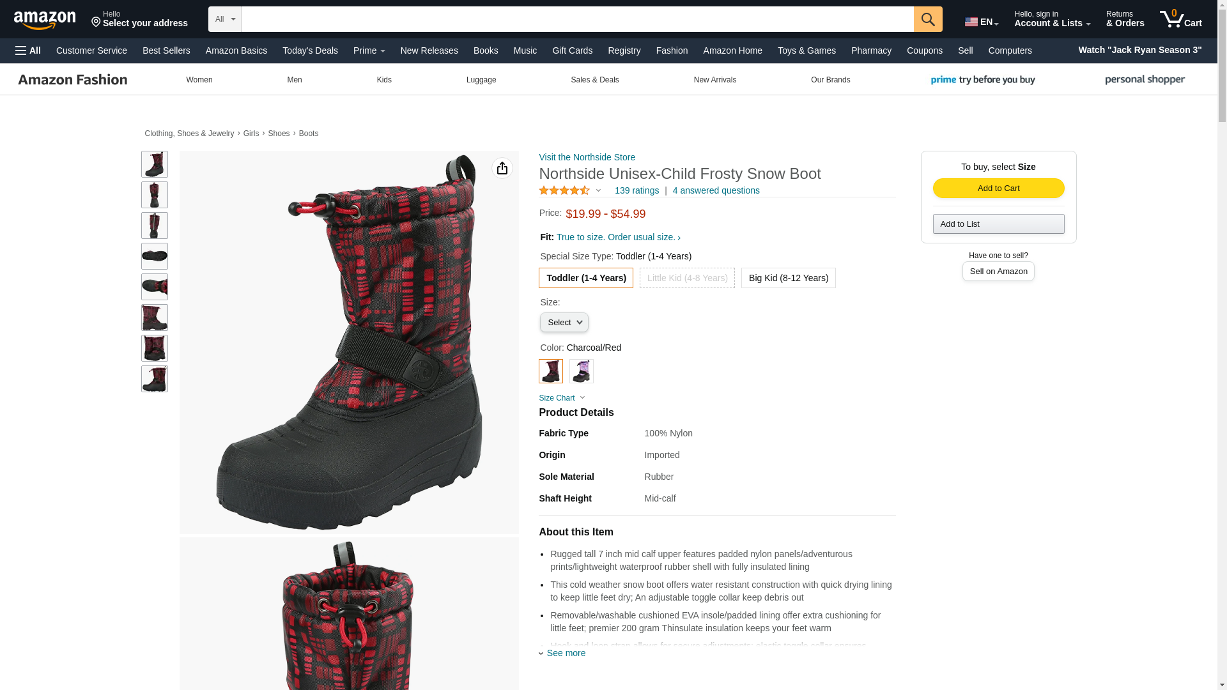Select Big Kid (8-12 Years) size type
Screen dimensions: 1227x690
(x=789, y=278)
